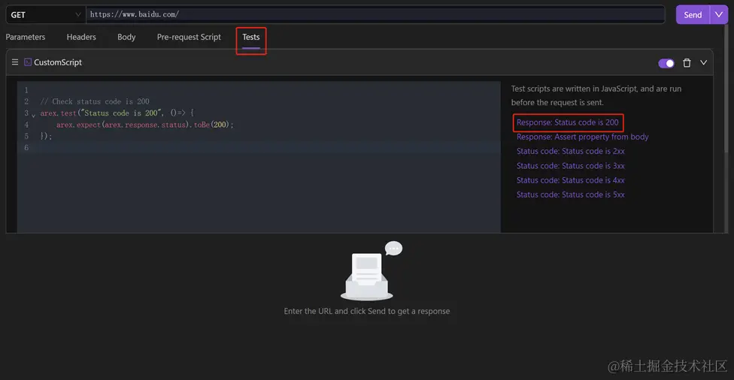Disable the CustomScript toggle switch
The height and width of the screenshot is (380, 734).
tap(666, 63)
